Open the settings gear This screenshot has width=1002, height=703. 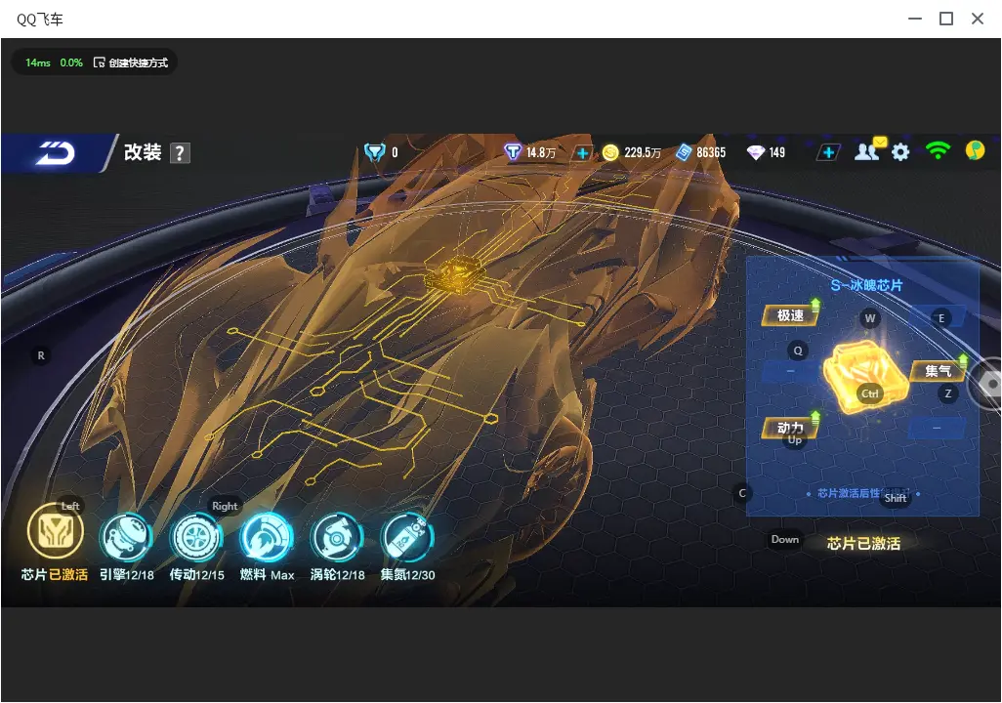tap(899, 152)
